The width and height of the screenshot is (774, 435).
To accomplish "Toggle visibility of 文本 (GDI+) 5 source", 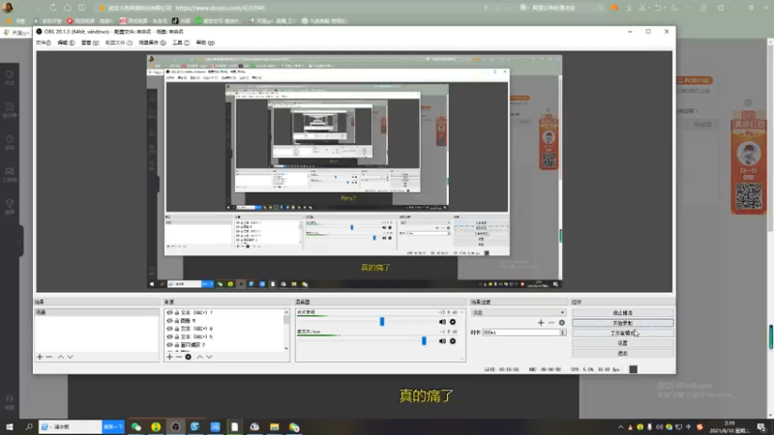I will pos(169,336).
